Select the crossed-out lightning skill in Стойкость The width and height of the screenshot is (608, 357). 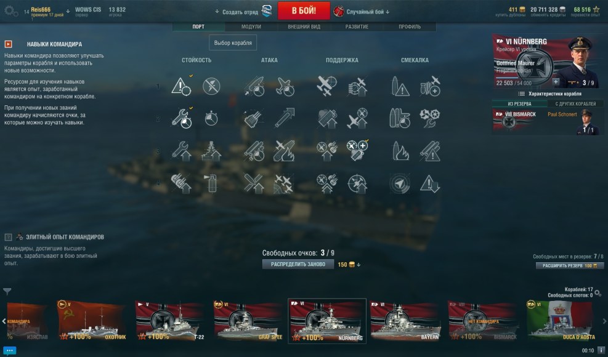pos(211,86)
